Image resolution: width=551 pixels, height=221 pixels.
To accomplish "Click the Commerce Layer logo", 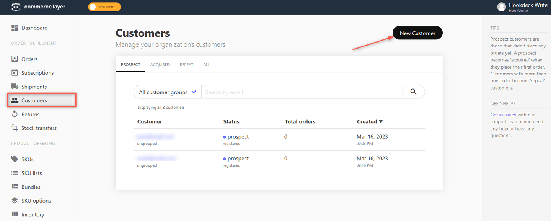I will tap(38, 7).
